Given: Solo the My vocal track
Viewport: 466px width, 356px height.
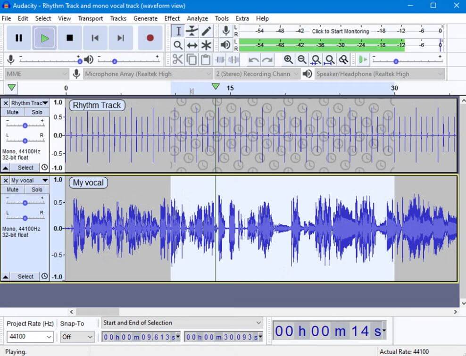Looking at the screenshot, I should [37, 190].
